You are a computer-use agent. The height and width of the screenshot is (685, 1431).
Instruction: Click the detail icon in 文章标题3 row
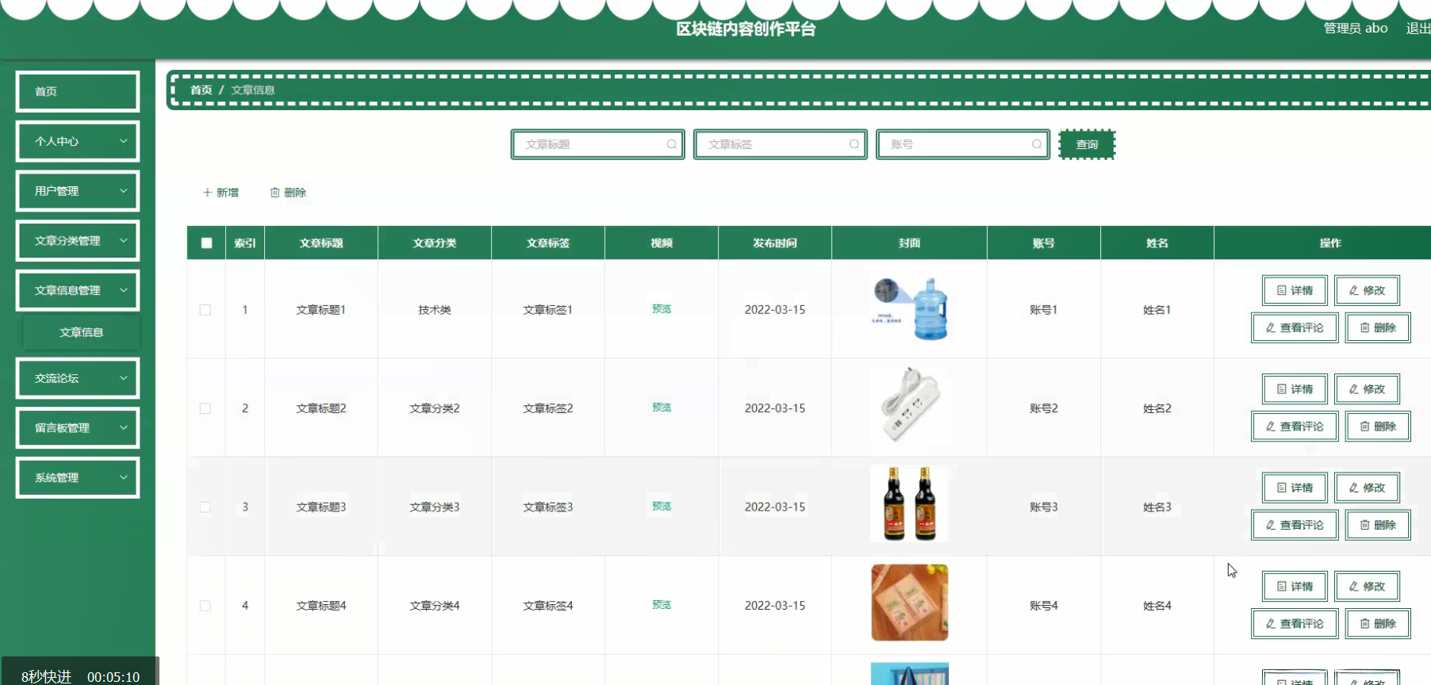coord(1281,488)
